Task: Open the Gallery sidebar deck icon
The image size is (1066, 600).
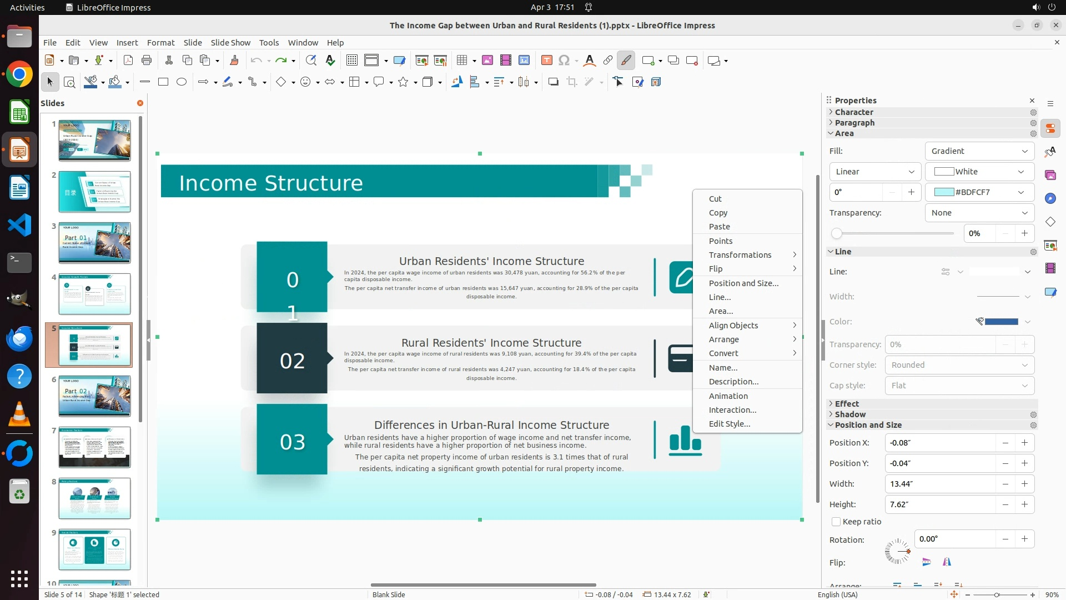Action: (1050, 176)
